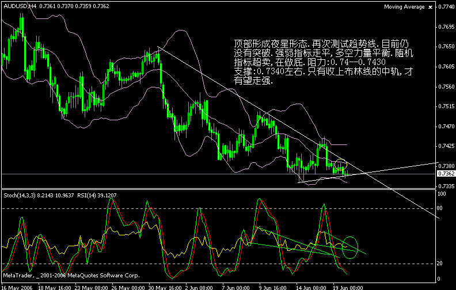Click the 'Moving Average' label at top right

pyautogui.click(x=404, y=7)
